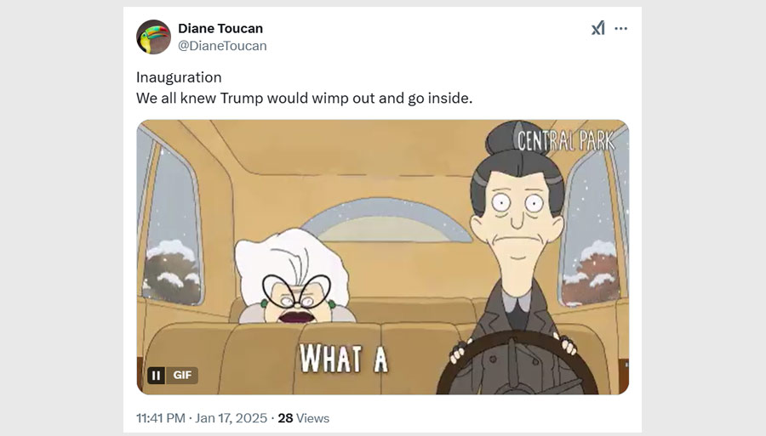The width and height of the screenshot is (766, 436).
Task: Open the three-dot more options menu
Action: [x=621, y=28]
